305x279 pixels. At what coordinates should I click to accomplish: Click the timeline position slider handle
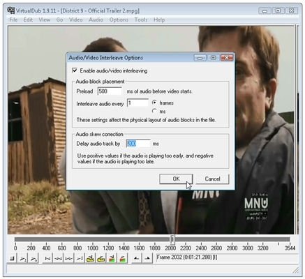click(x=172, y=239)
